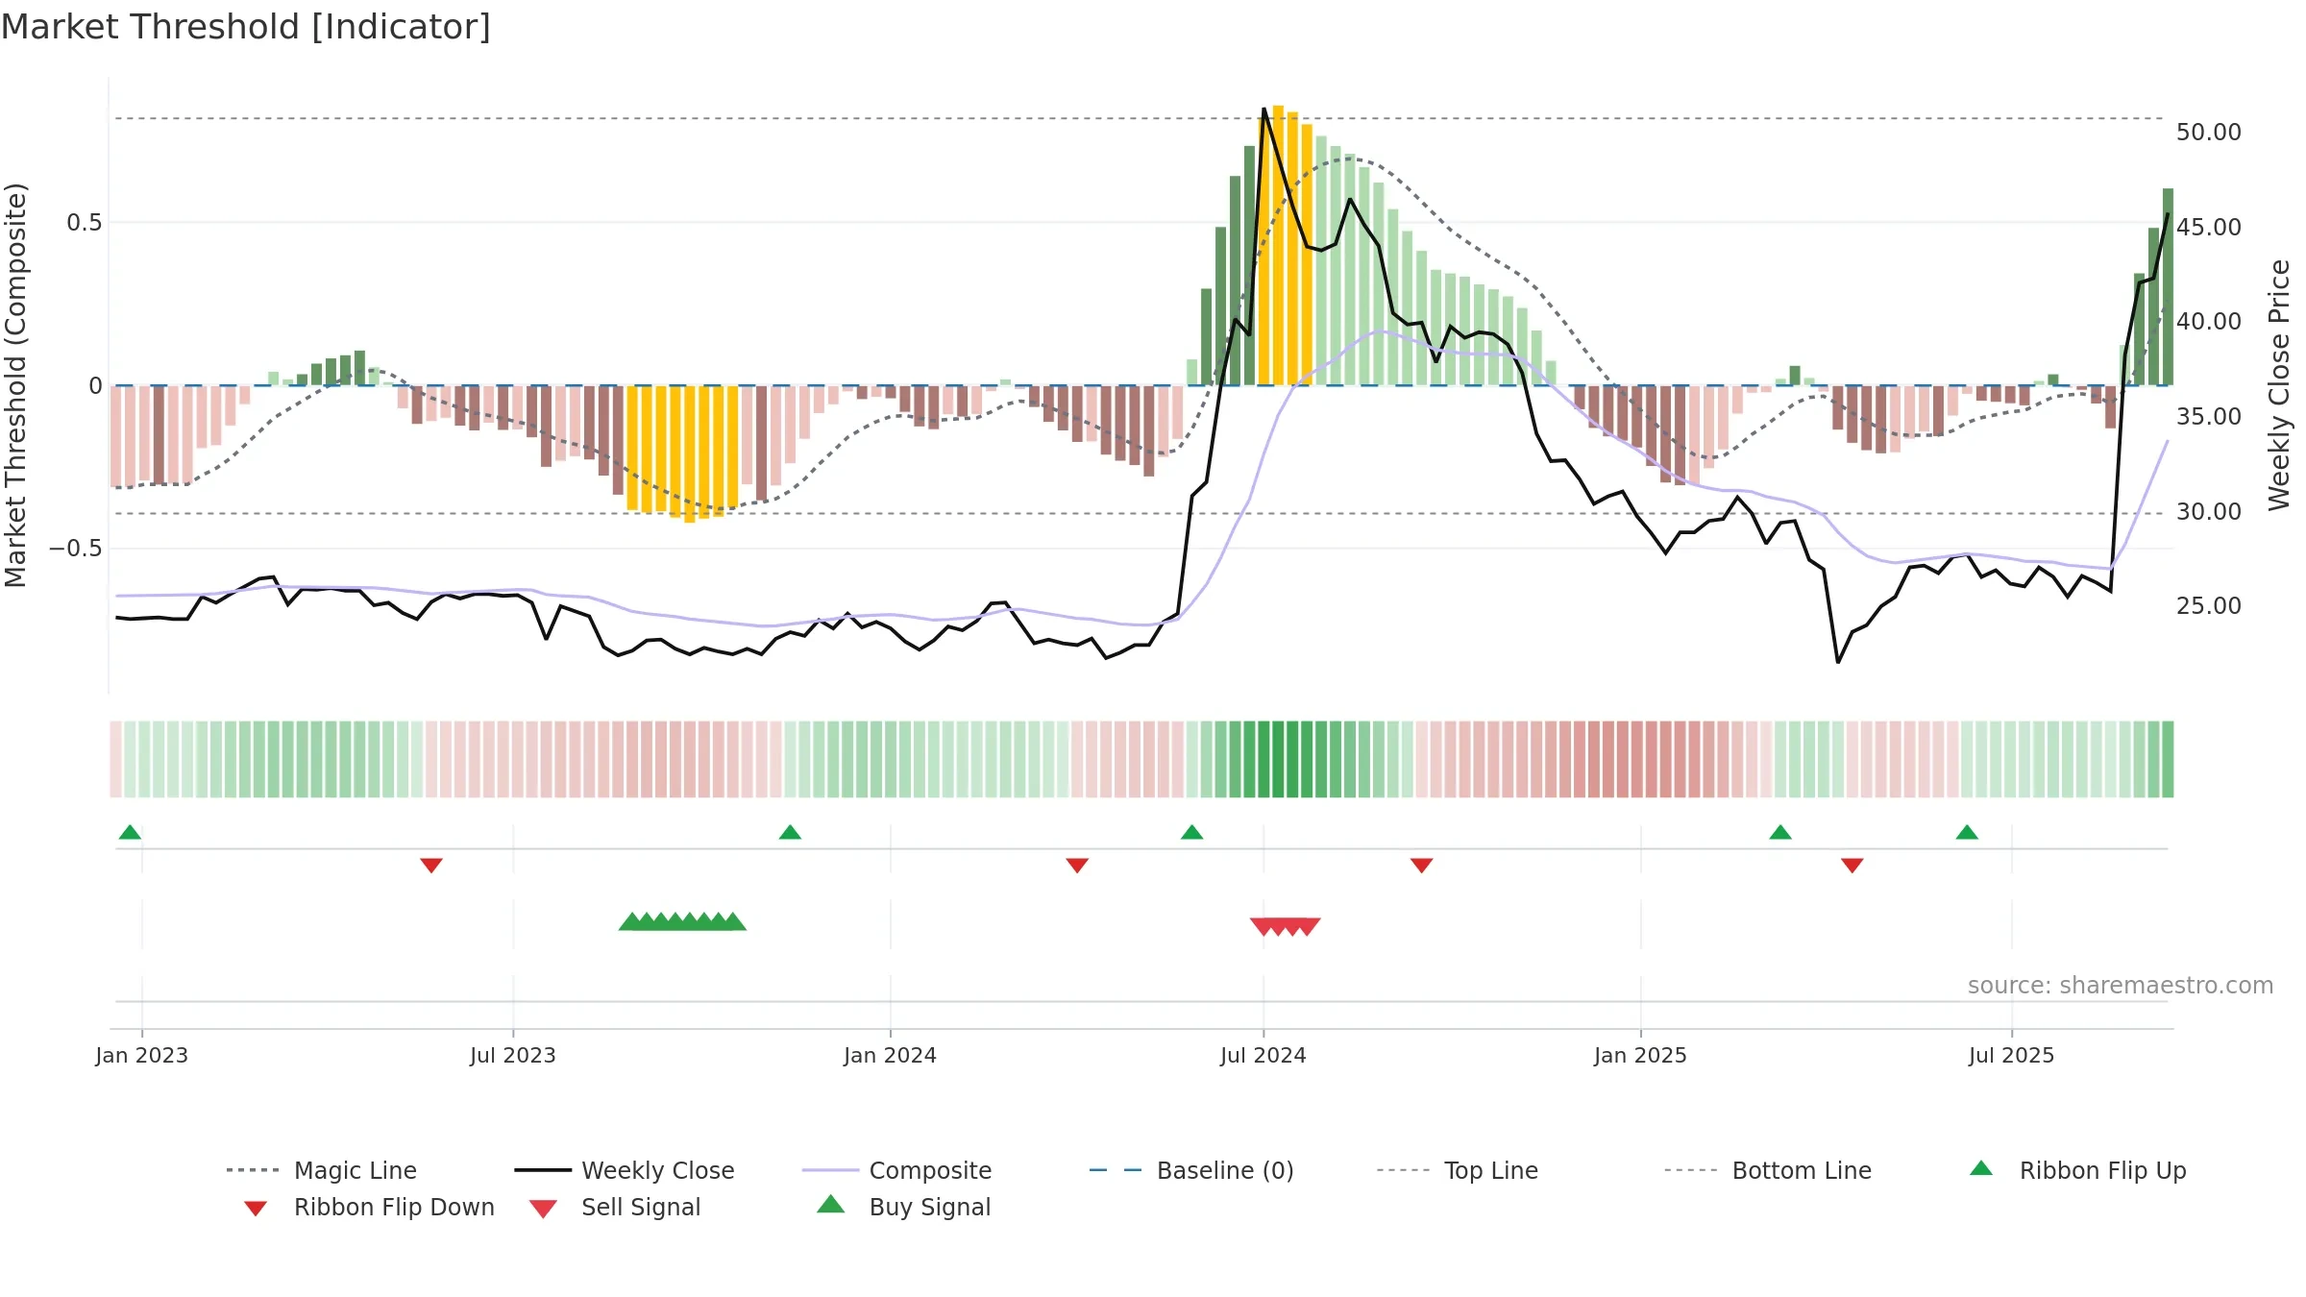Click the Ribbon Flip Up marker before Jul 2024
2306x1297 pixels.
coord(1191,832)
